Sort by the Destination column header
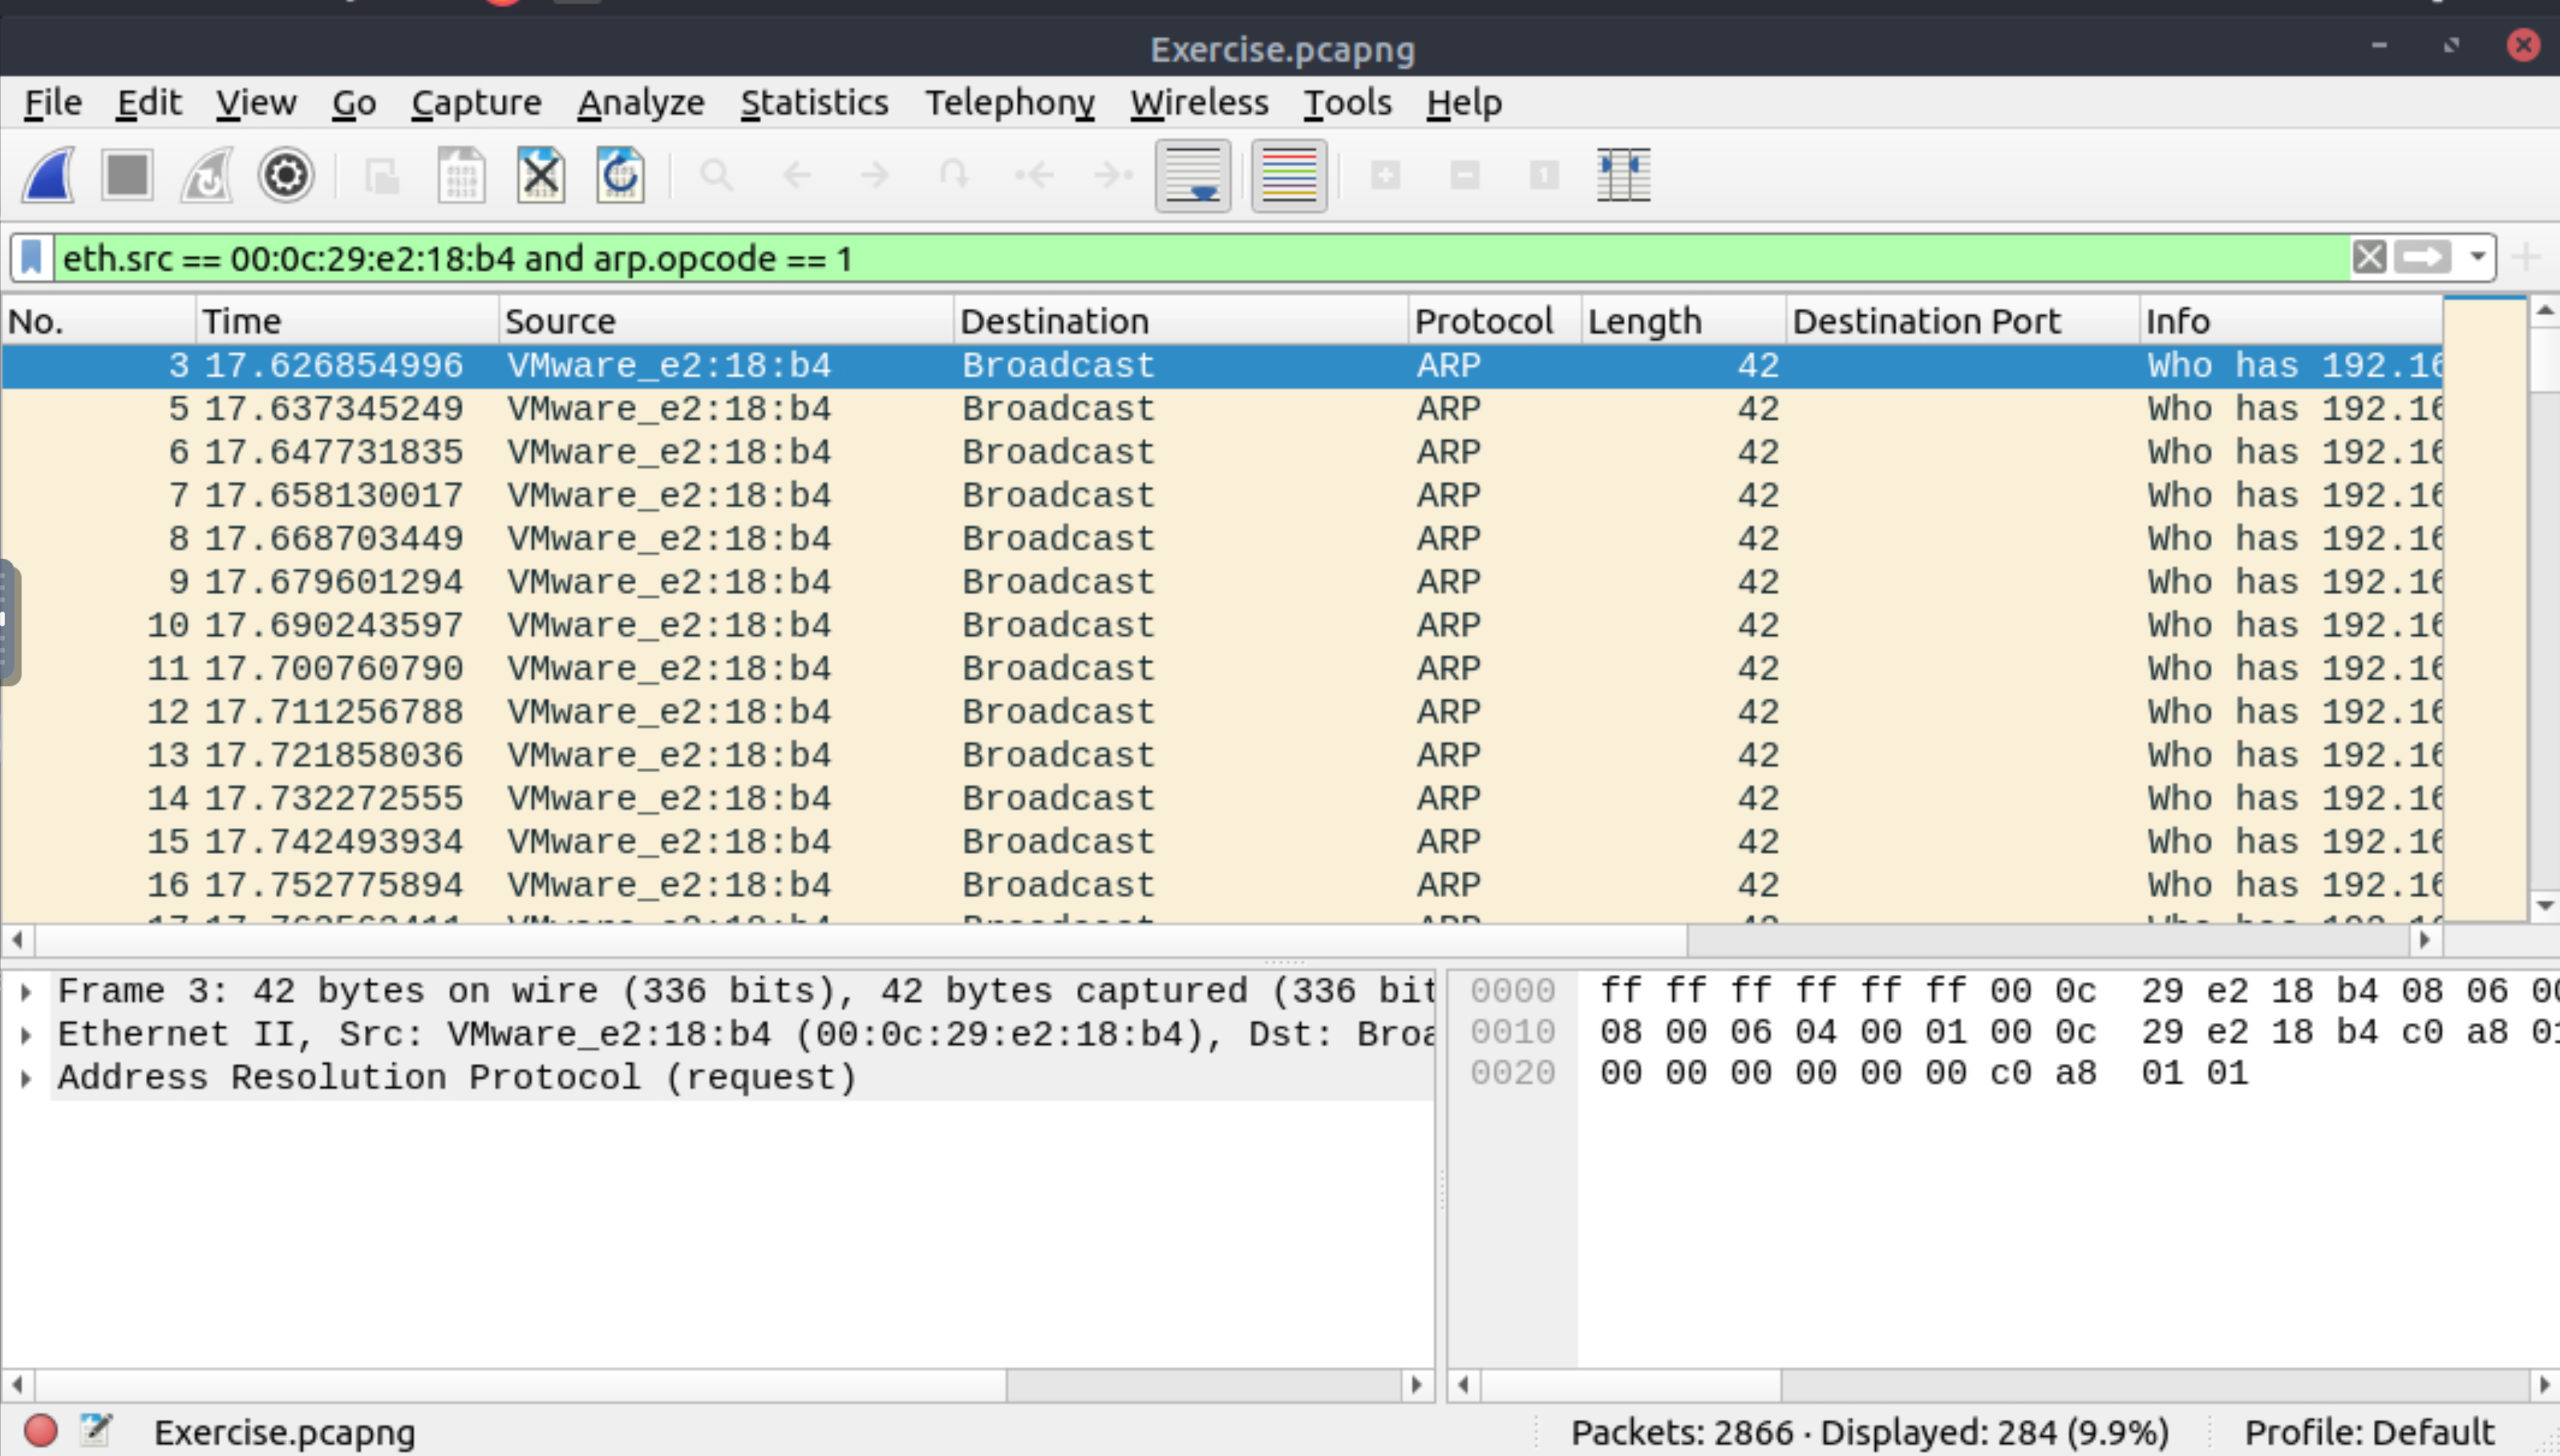This screenshot has width=2560, height=1456. (1181, 321)
